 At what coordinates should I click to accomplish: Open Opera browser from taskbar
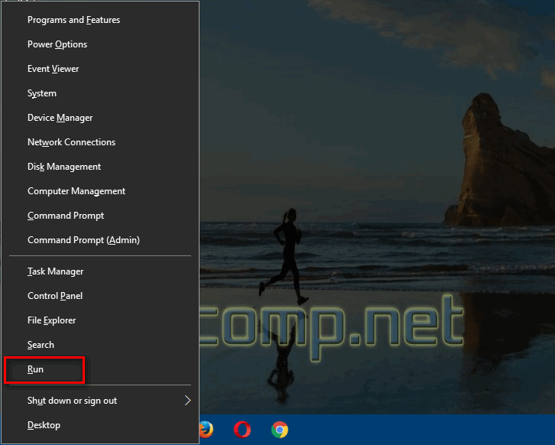pyautogui.click(x=242, y=430)
